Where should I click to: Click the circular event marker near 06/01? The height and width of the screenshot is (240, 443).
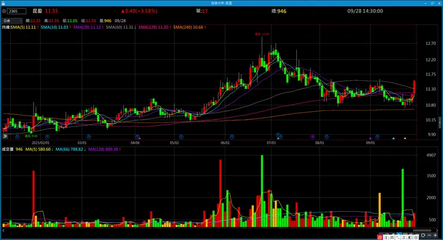[232, 137]
